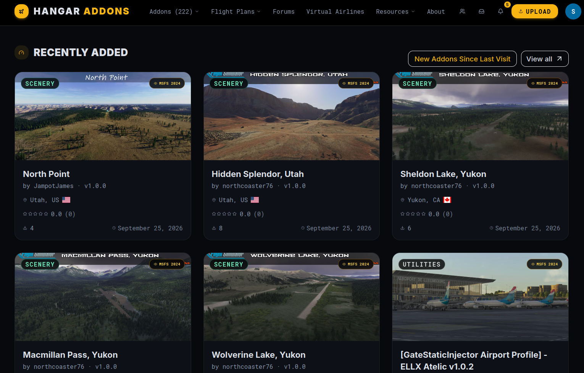Click the US flag on the North Point card
The height and width of the screenshot is (373, 584).
click(66, 200)
